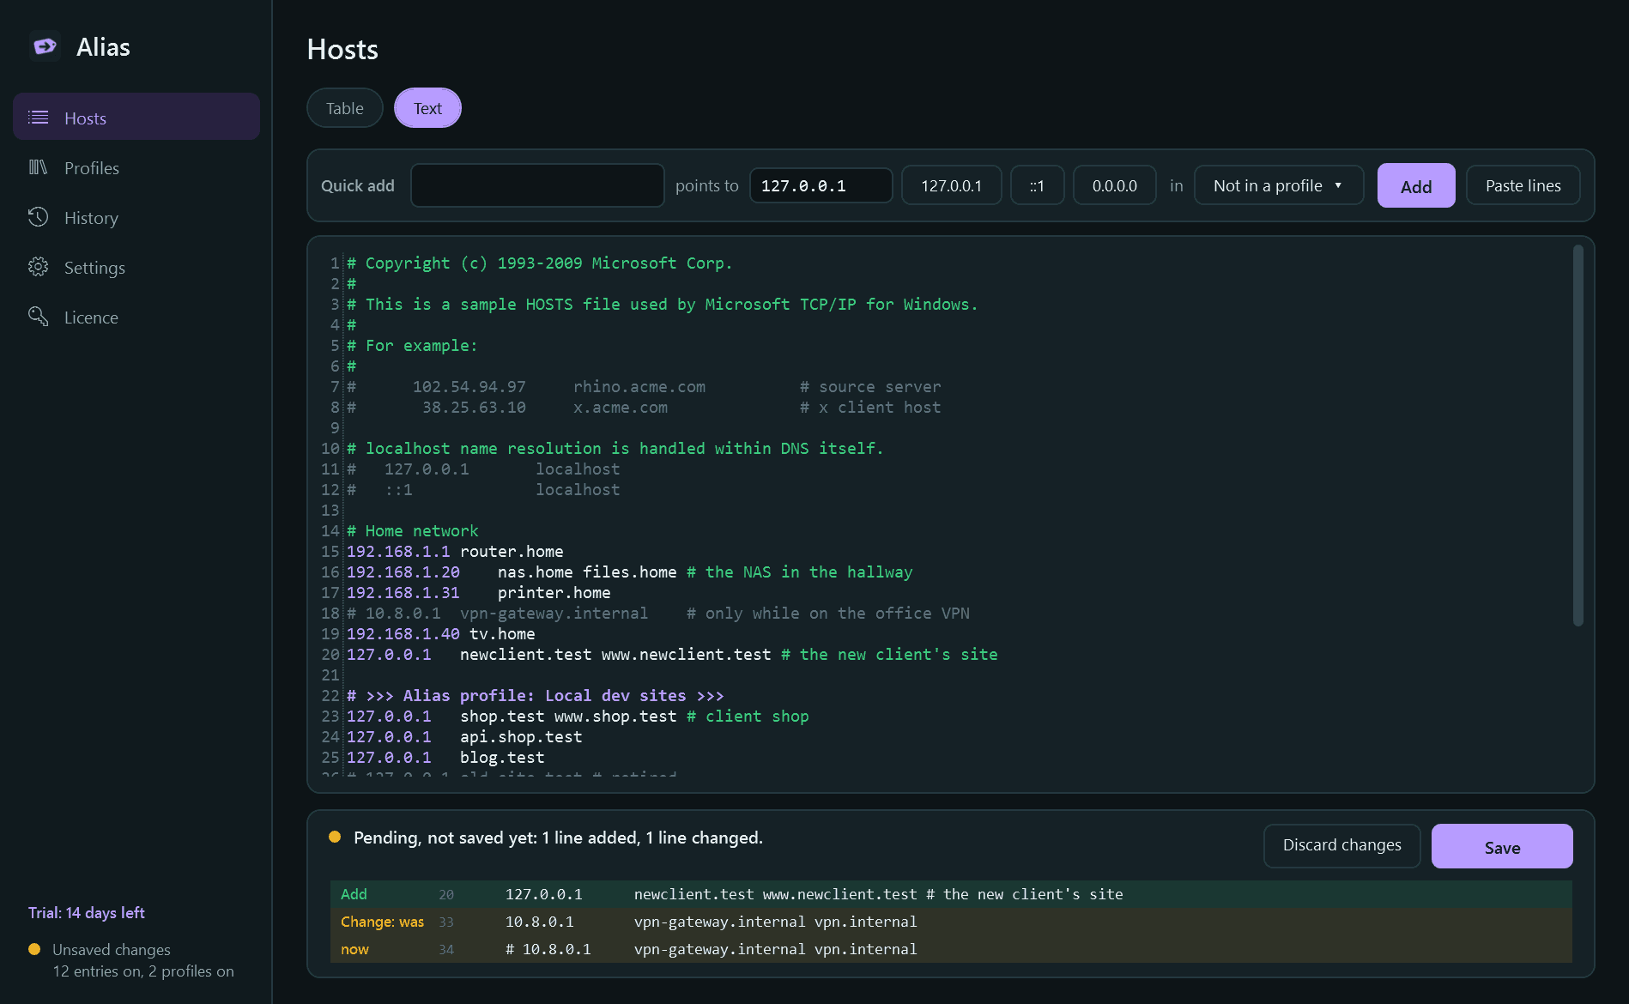Click the Add row in pending changes
This screenshot has width=1629, height=1004.
951,894
